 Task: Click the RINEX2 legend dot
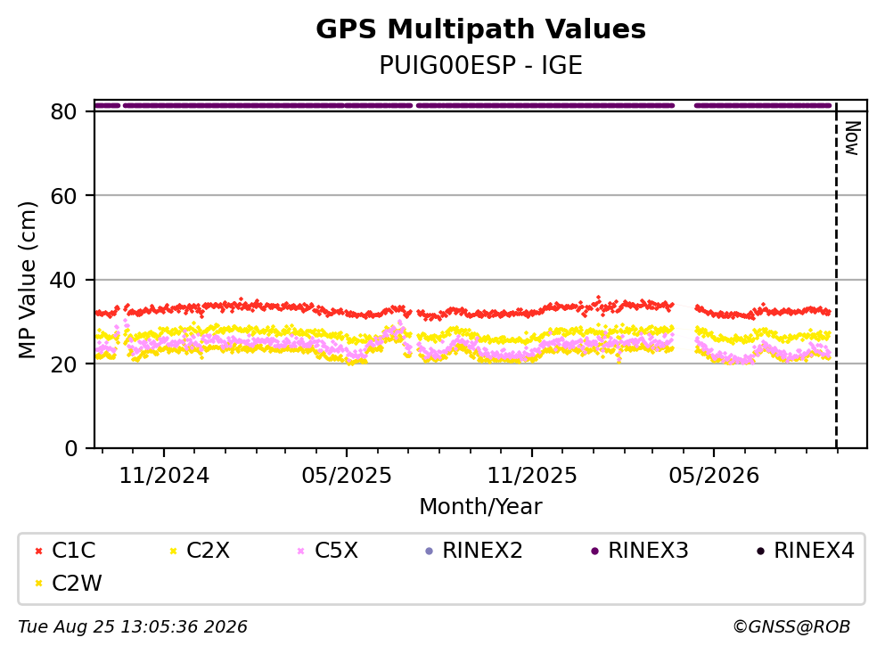[x=429, y=551]
